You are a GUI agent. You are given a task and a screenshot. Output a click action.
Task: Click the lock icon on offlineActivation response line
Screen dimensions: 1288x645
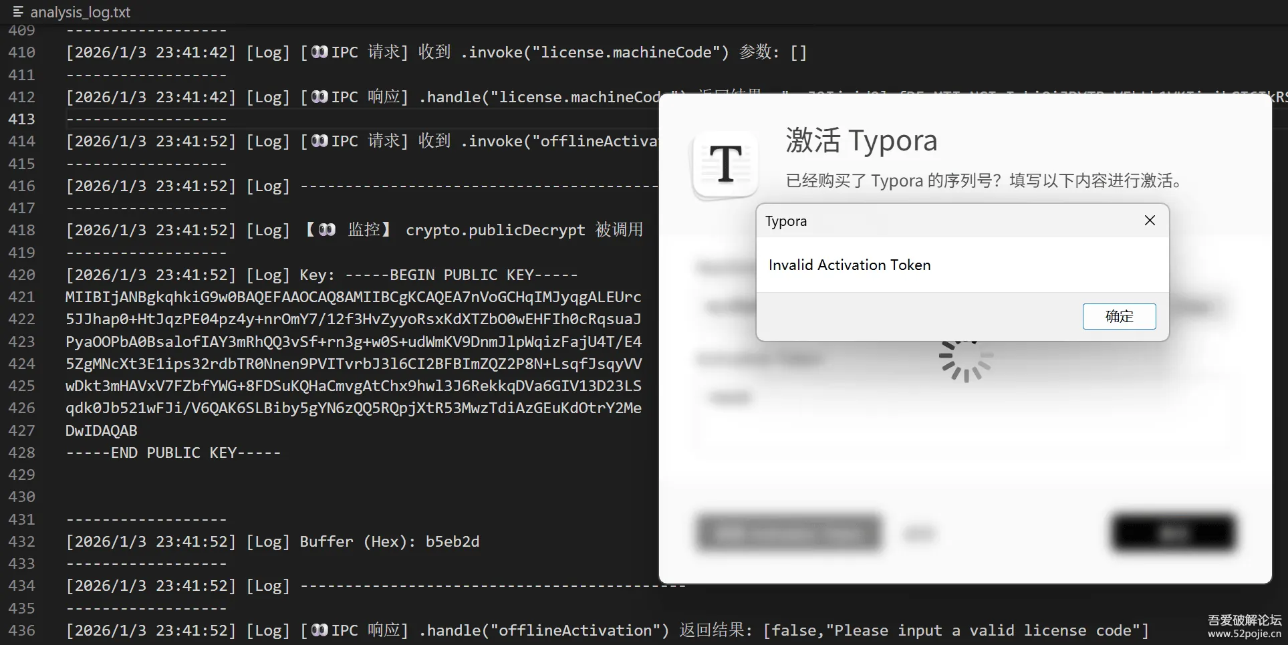click(x=319, y=630)
